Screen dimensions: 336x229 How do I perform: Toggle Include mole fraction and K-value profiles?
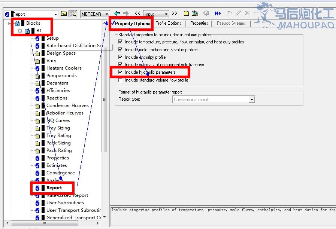pyautogui.click(x=120, y=49)
